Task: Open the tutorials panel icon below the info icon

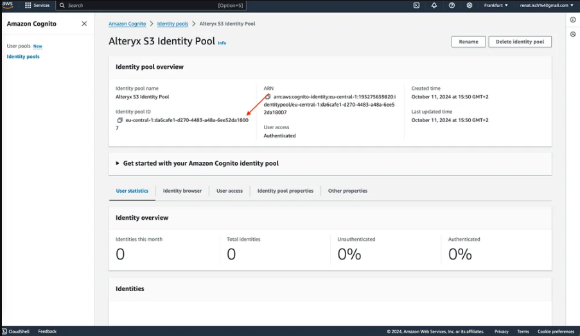Action: 573,34
